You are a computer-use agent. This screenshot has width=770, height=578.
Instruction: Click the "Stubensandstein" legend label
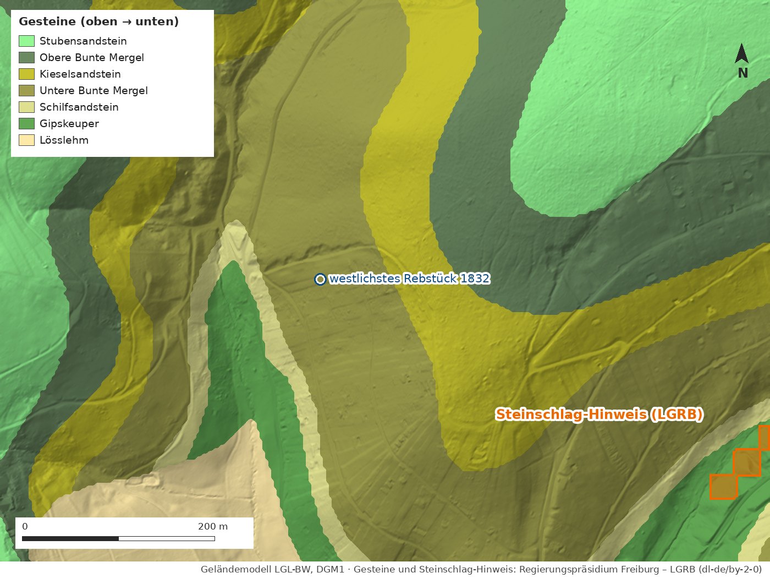pyautogui.click(x=83, y=41)
